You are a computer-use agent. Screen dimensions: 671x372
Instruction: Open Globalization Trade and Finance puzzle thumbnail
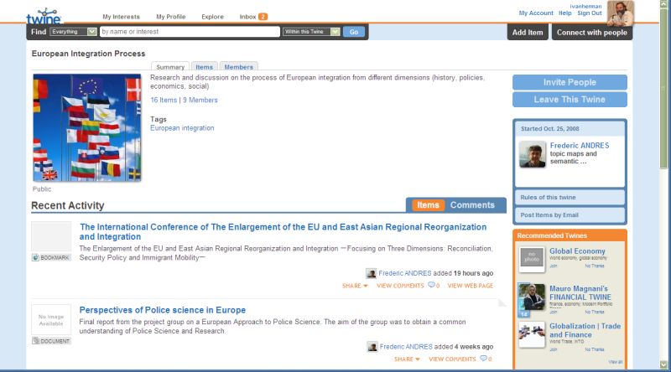(x=532, y=334)
